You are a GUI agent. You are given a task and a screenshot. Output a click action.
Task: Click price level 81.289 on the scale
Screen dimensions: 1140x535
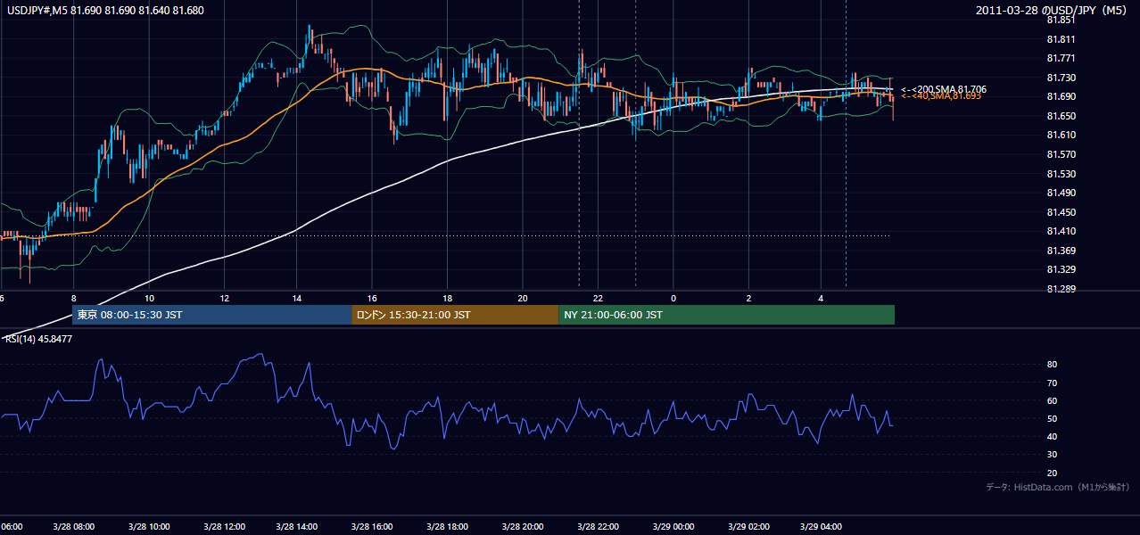pyautogui.click(x=1061, y=289)
